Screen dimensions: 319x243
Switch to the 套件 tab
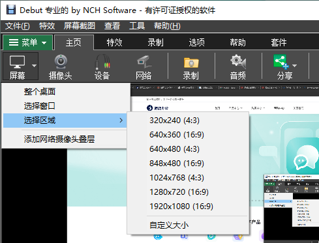click(x=279, y=42)
